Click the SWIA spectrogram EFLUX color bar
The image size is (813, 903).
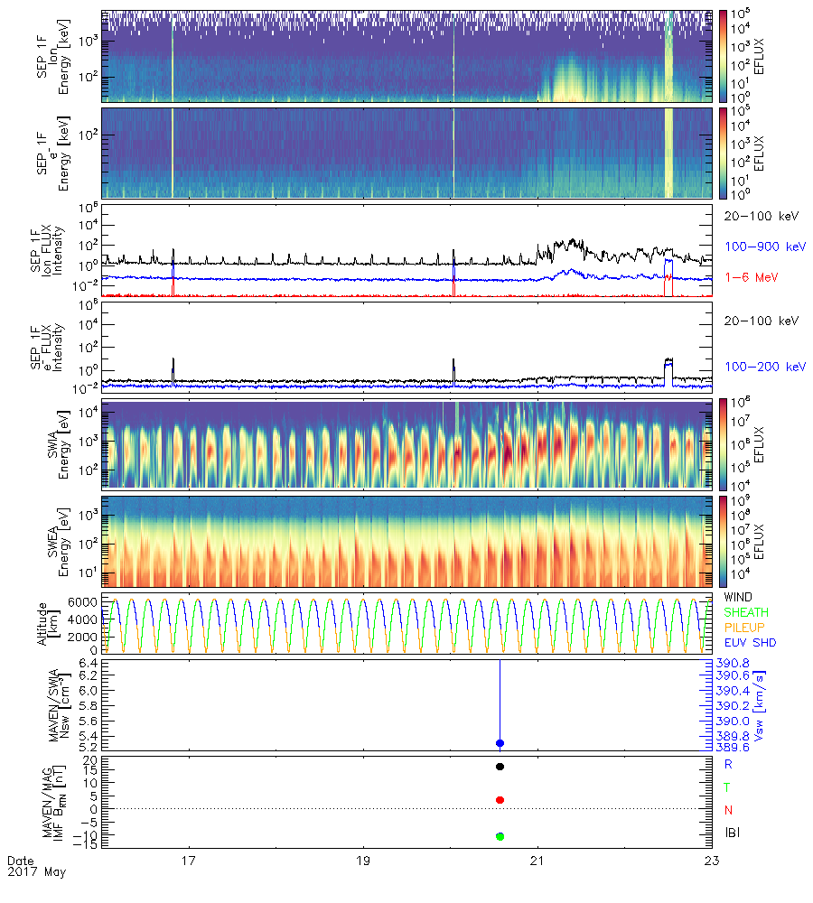point(724,445)
